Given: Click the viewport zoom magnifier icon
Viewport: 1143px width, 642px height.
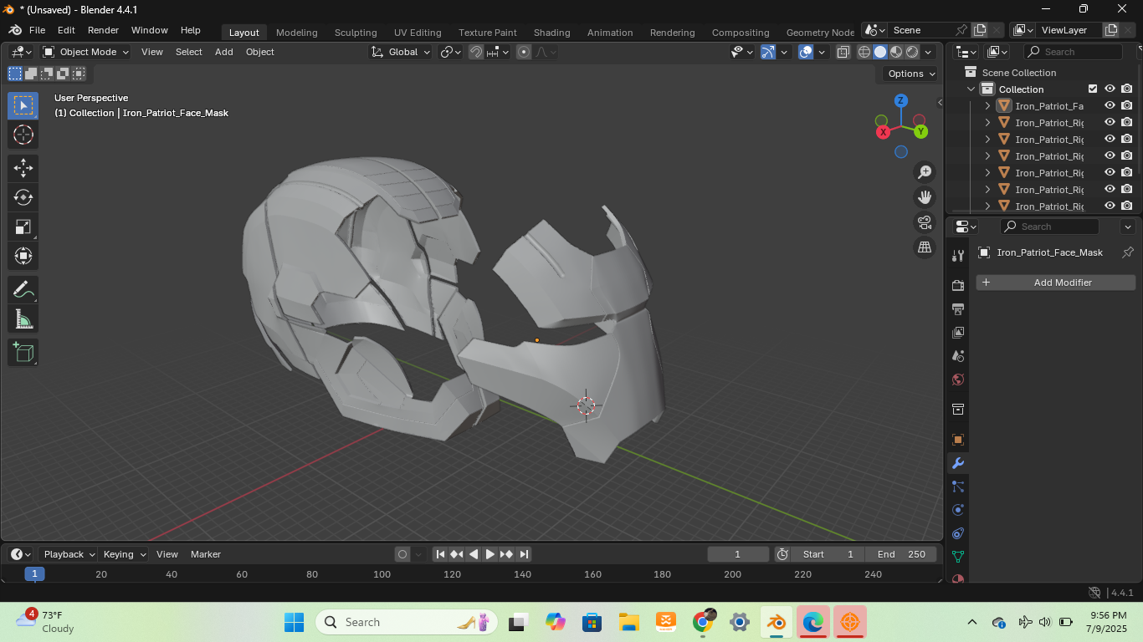Looking at the screenshot, I should pyautogui.click(x=925, y=172).
